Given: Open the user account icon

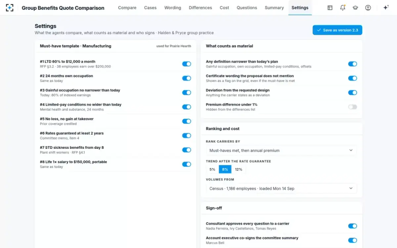Looking at the screenshot, I should coord(368,8).
